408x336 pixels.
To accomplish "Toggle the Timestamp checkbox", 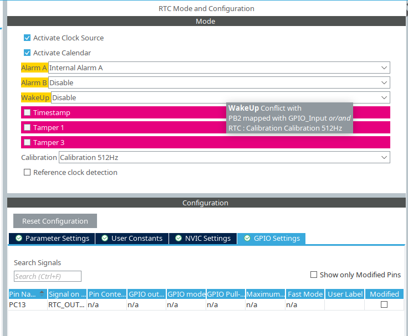I will pos(27,112).
